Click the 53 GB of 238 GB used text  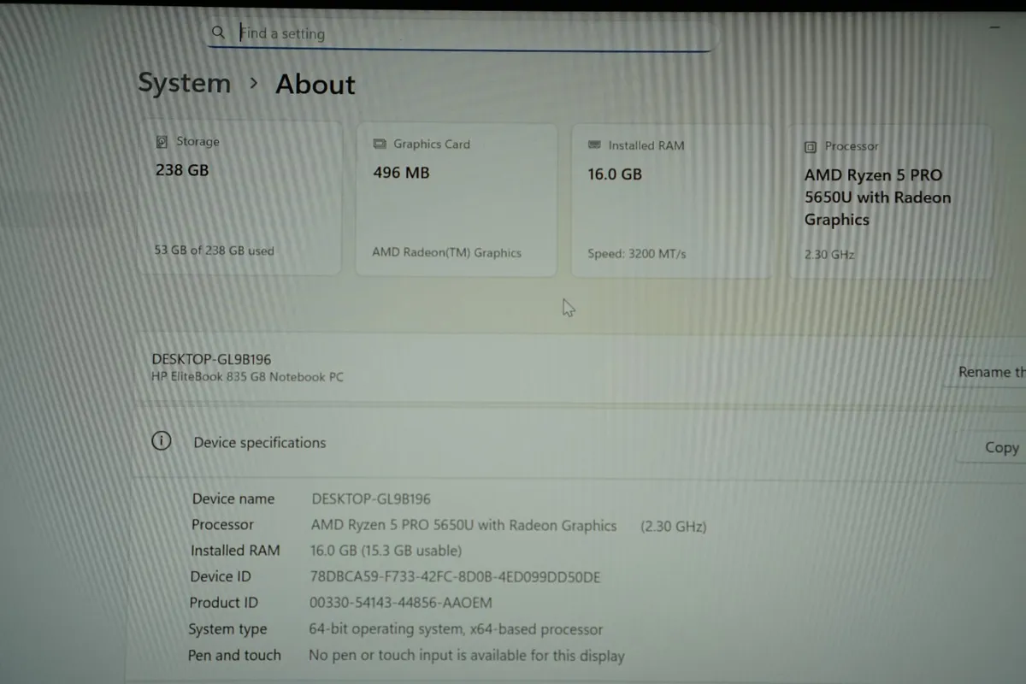click(x=214, y=250)
